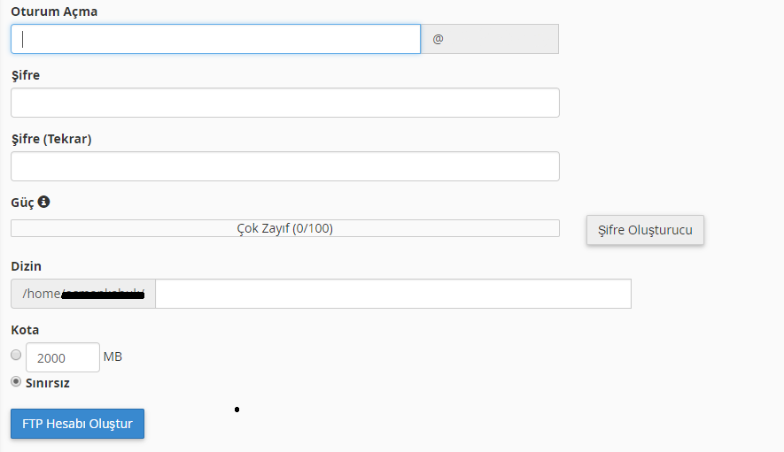The height and width of the screenshot is (452, 784).
Task: Select the Sınırsız unlimited quota radio
Action: click(x=16, y=381)
